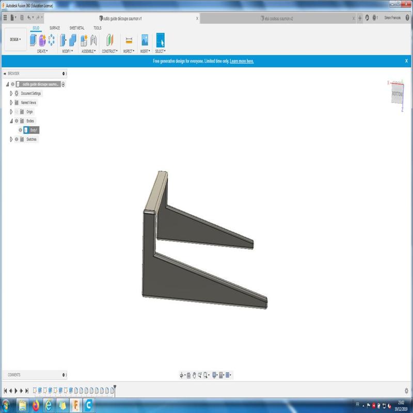Follow the Learn more here link
The image size is (413, 413).
click(242, 61)
